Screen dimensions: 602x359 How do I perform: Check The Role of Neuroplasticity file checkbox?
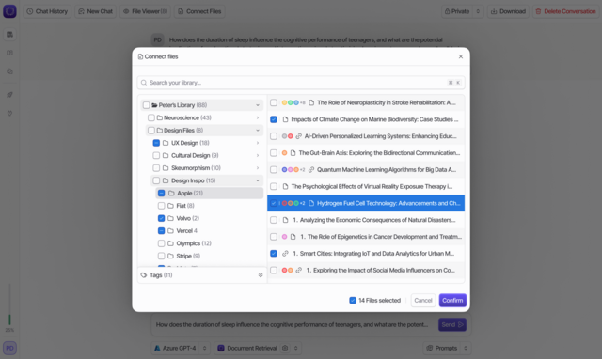point(274,102)
